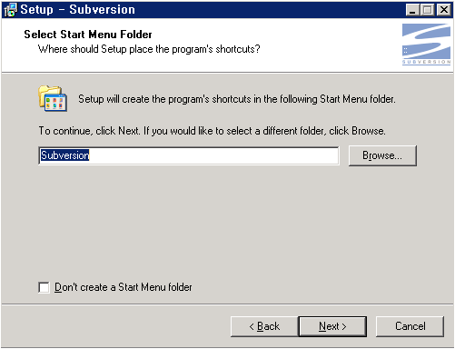Cancel the Subversion installation

tap(410, 326)
